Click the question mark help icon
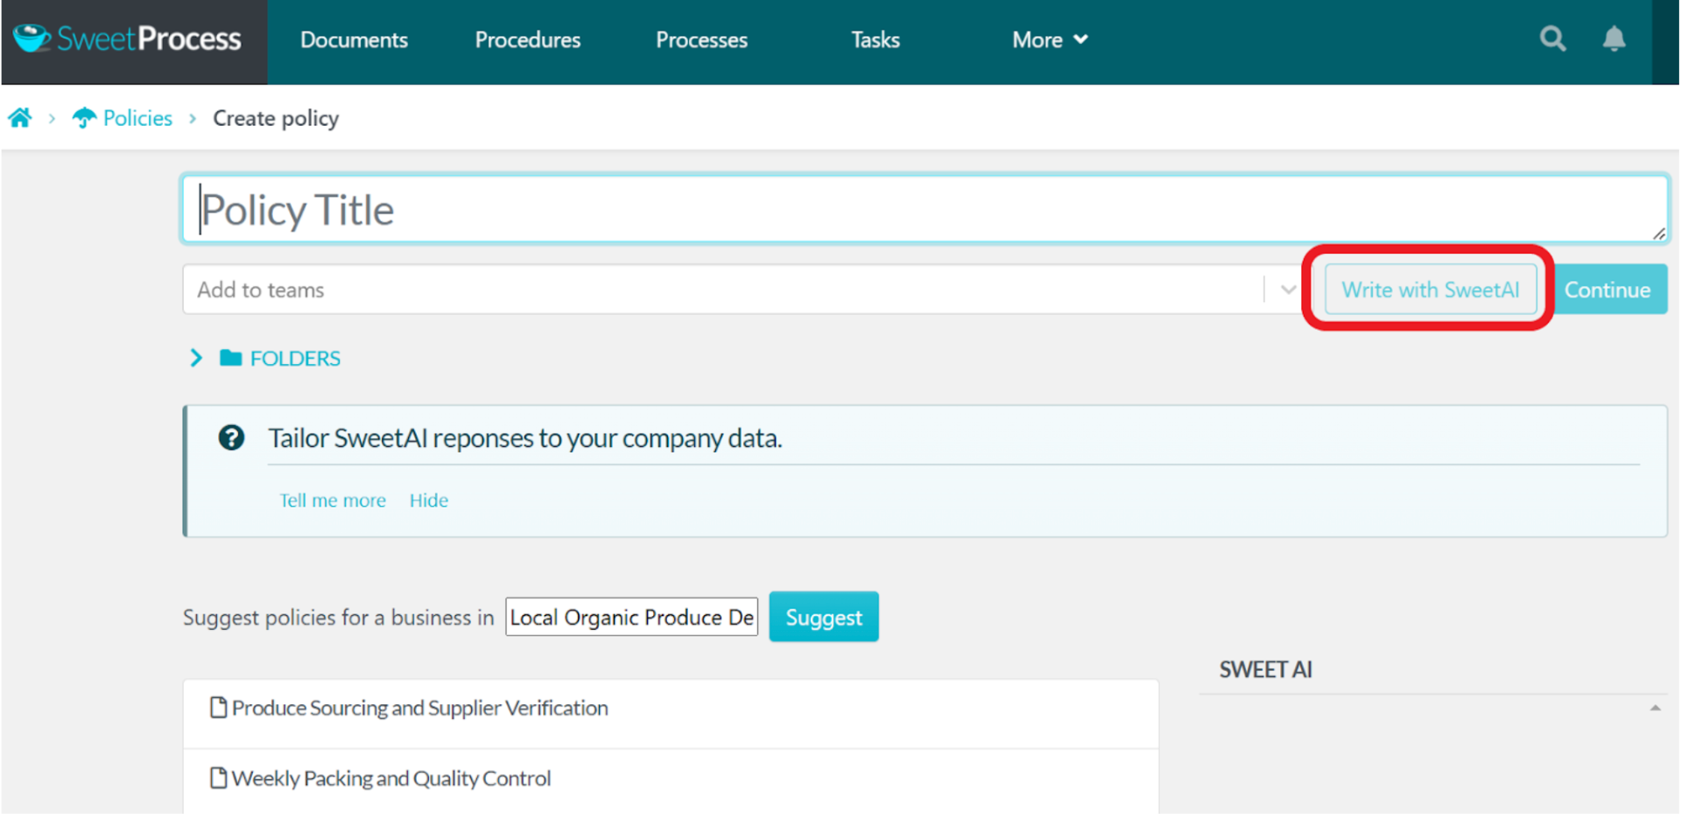Viewport: 1681px width, 819px height. tap(231, 437)
